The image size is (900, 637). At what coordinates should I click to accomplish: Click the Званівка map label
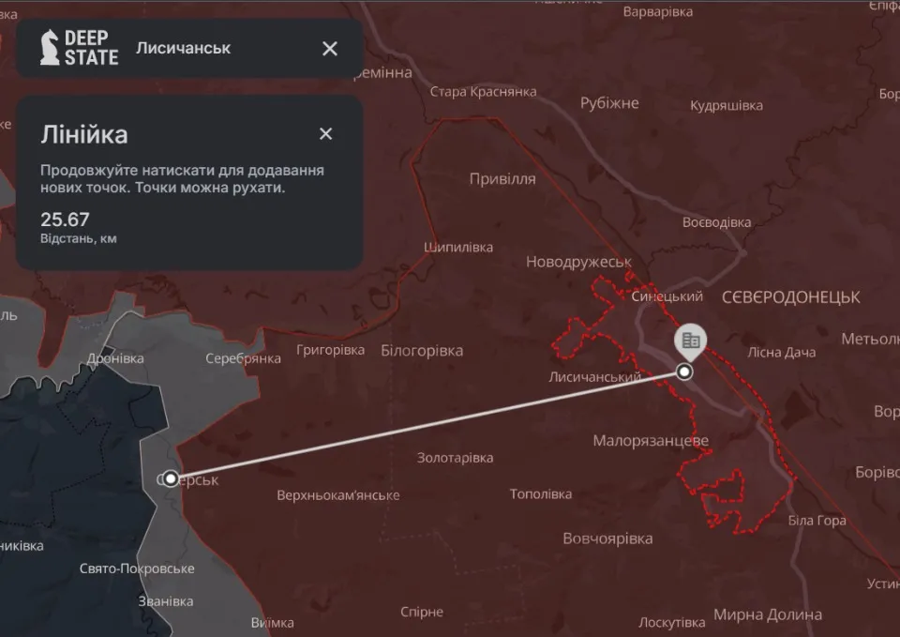point(166,601)
